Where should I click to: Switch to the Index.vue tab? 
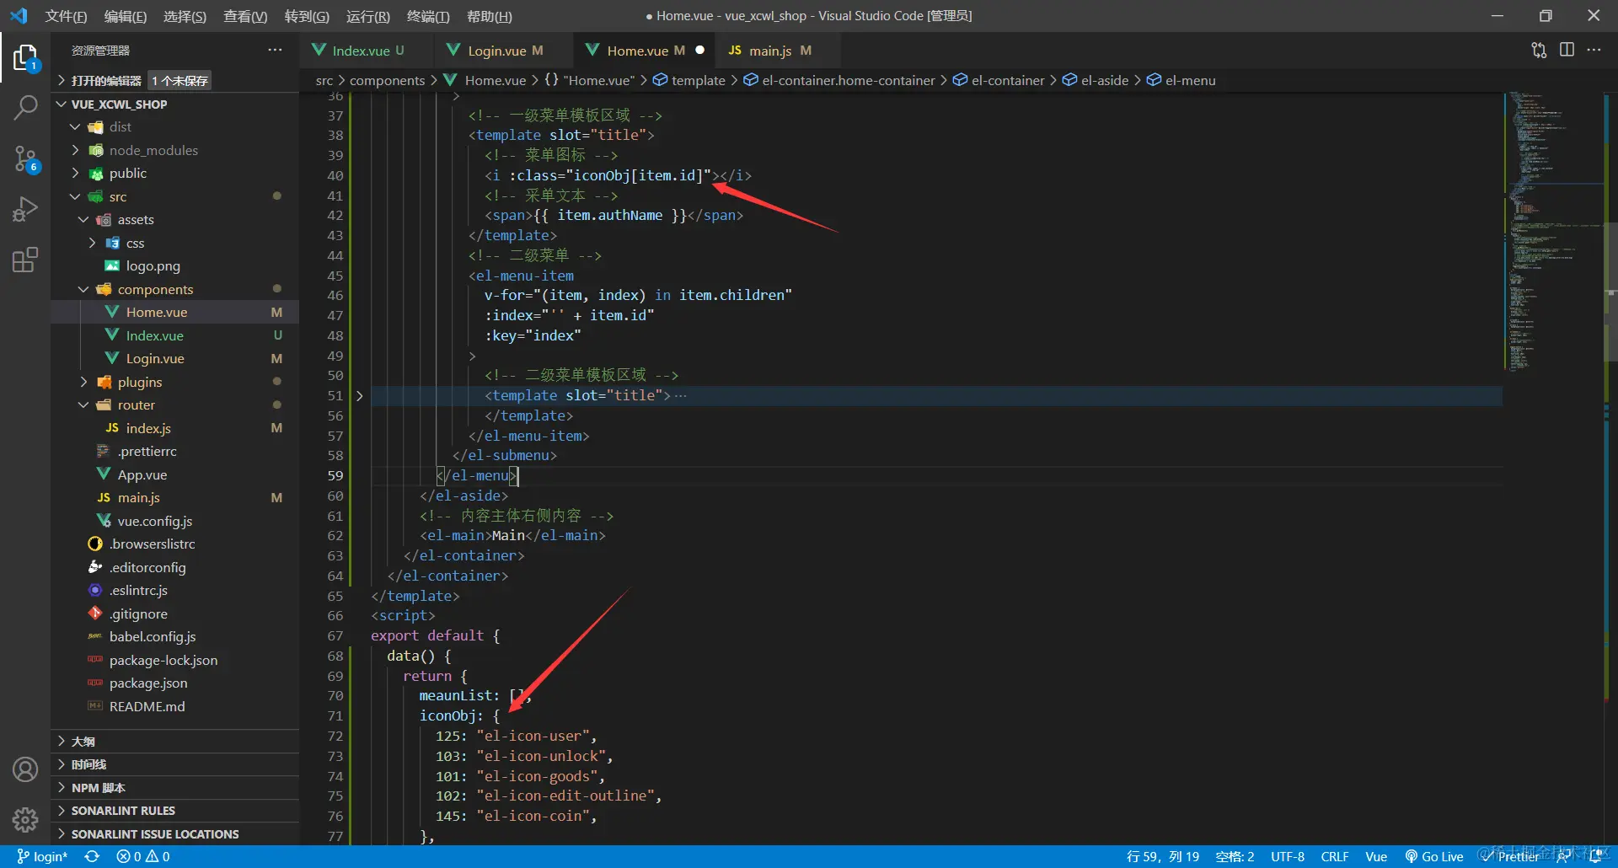click(x=367, y=51)
